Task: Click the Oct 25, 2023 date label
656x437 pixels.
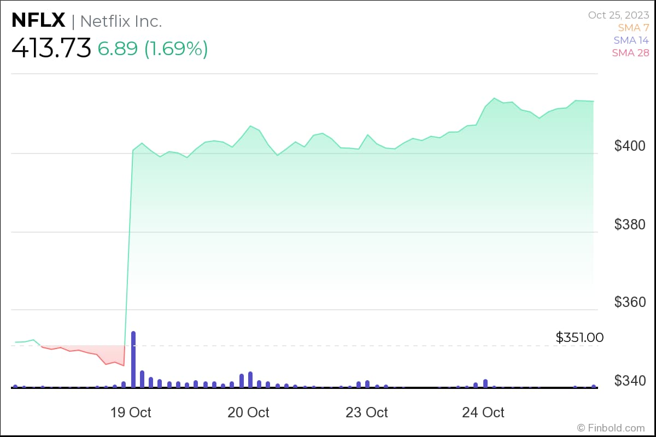Action: 618,15
